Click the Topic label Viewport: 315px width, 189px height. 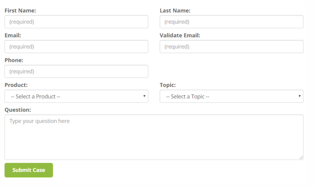168,85
